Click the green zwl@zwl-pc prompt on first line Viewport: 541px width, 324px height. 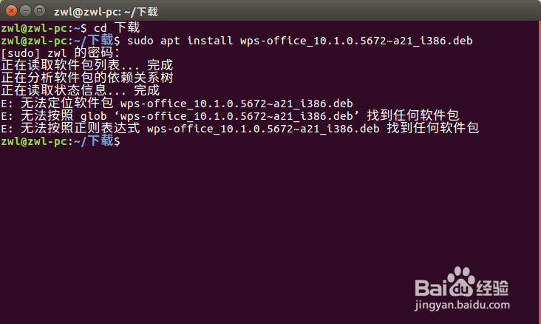(37, 27)
